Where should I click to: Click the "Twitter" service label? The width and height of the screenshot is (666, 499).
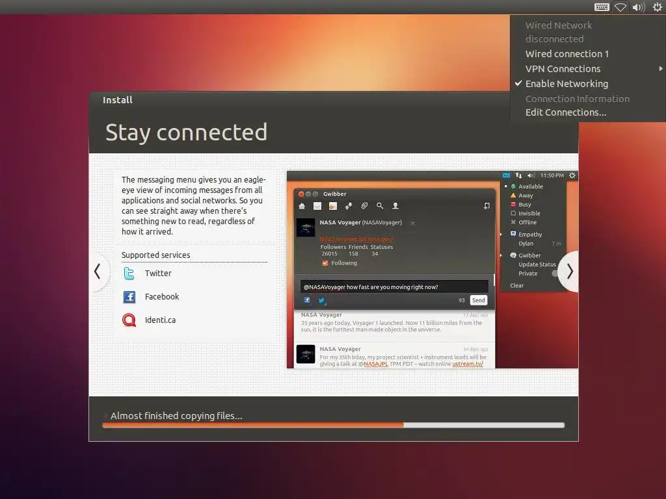(x=158, y=274)
